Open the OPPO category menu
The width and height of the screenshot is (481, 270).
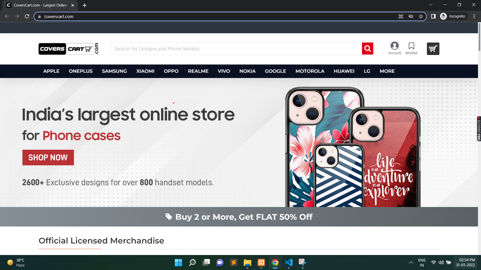click(x=171, y=71)
